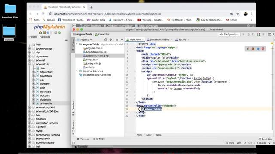The width and height of the screenshot is (275, 154).
Task: Click Project vertical tool window button
Action: (x=73, y=45)
